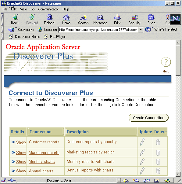Open the Annual charts connection link
Viewport: 182px width, 184px height.
41,171
